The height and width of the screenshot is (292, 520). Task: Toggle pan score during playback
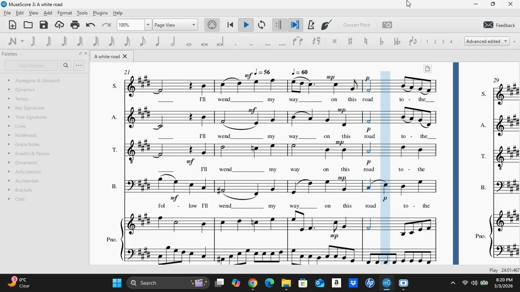295,25
